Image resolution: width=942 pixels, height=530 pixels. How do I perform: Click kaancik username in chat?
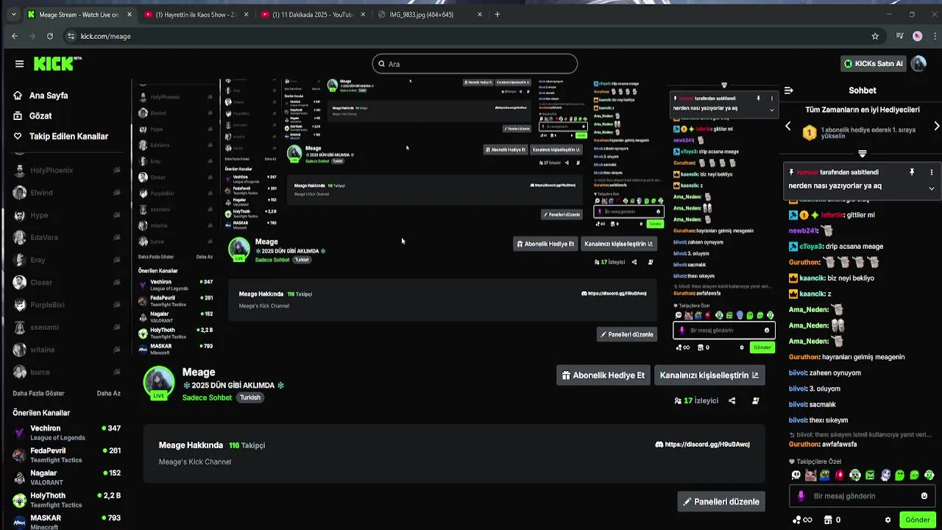point(812,278)
